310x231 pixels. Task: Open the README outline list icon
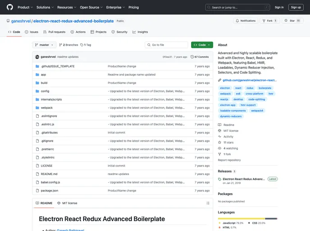(208, 203)
